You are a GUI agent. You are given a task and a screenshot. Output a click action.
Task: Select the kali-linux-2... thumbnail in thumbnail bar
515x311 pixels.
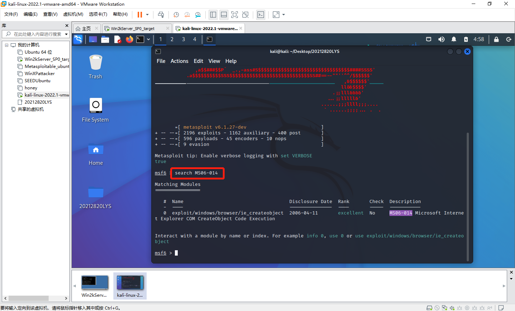[x=130, y=286]
